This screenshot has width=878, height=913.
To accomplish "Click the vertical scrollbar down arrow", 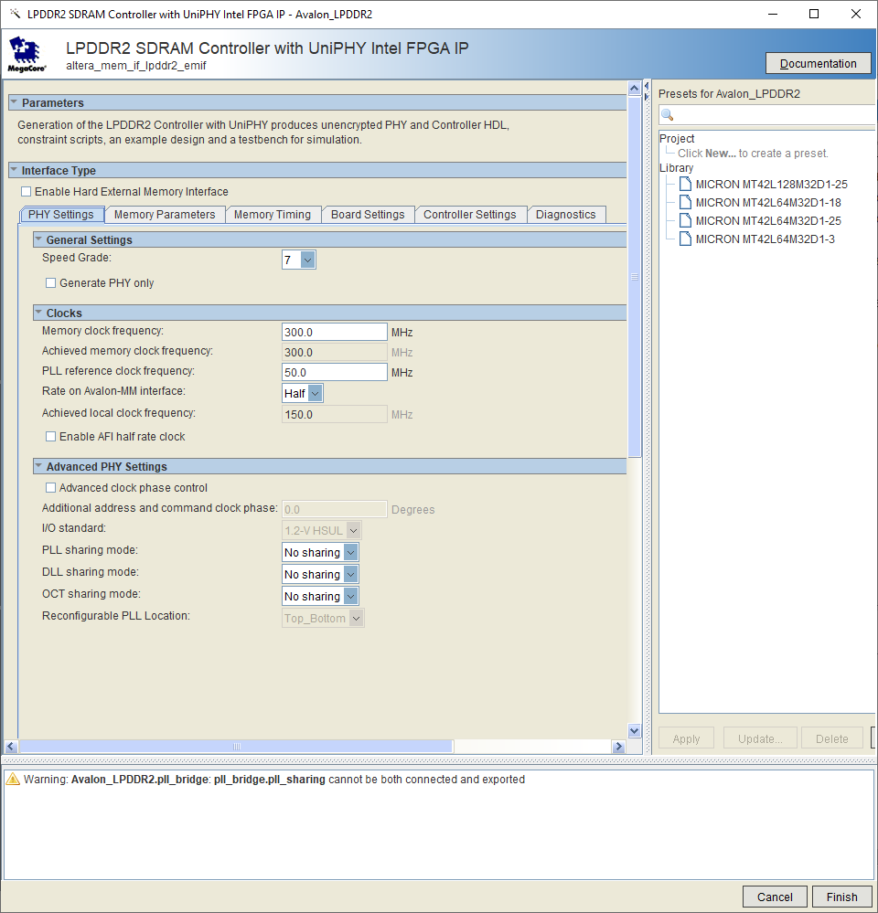I will click(635, 730).
